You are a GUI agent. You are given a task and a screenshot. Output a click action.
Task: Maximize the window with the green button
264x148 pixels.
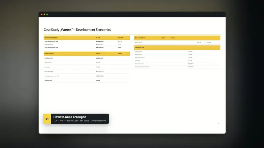click(47, 14)
